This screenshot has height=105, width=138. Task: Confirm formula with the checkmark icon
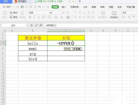36,25
